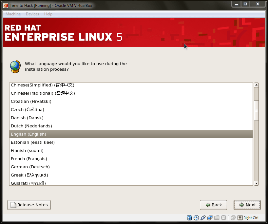Click the optical disc status icon
This screenshot has width=268, height=224.
[x=196, y=218]
